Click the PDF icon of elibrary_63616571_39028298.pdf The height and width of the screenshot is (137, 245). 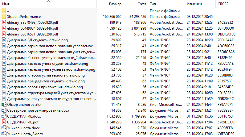click(x=4, y=34)
